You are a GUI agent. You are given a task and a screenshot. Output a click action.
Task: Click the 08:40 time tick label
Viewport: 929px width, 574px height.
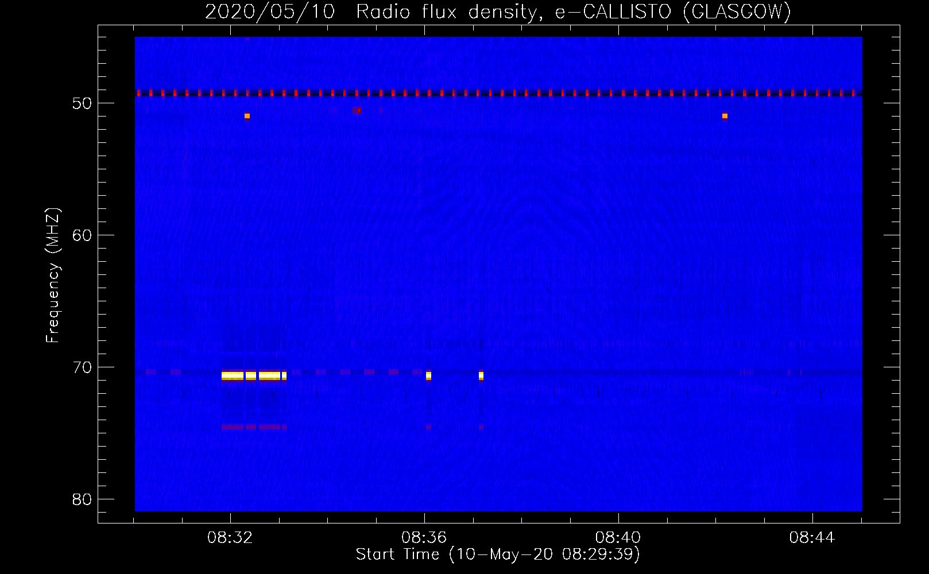[x=618, y=538]
